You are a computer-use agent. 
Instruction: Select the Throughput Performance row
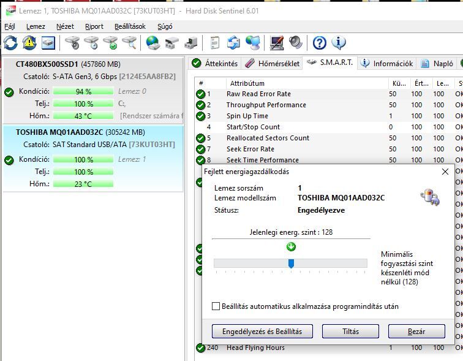tap(329, 105)
